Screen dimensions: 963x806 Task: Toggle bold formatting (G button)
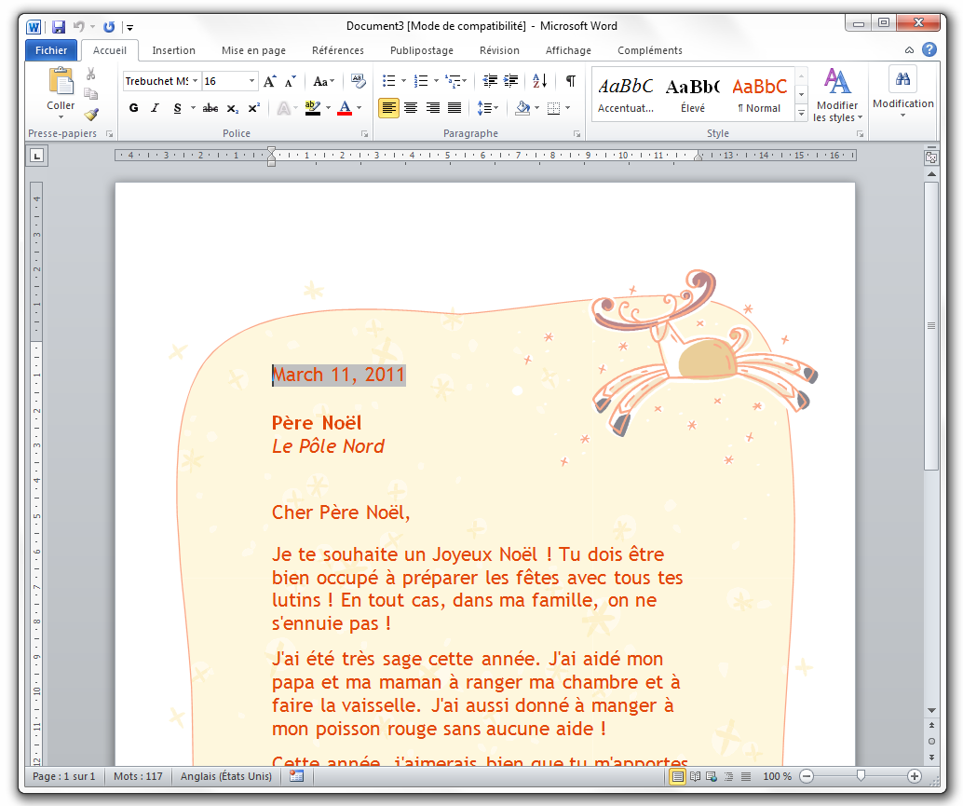tap(133, 108)
